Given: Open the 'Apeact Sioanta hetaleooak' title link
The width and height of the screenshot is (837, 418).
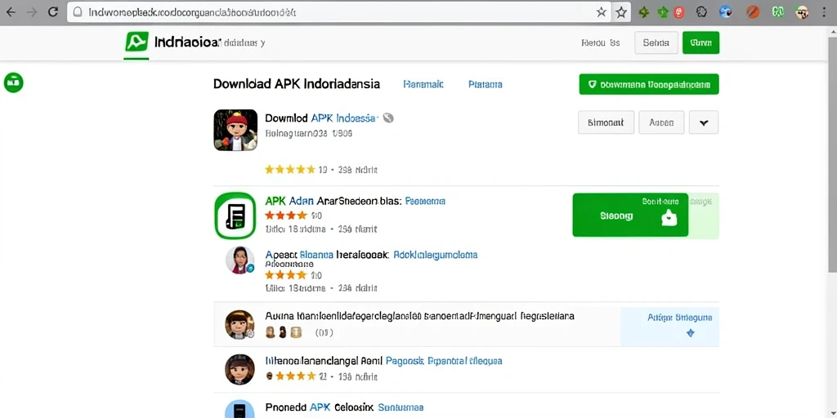Looking at the screenshot, I should (327, 255).
